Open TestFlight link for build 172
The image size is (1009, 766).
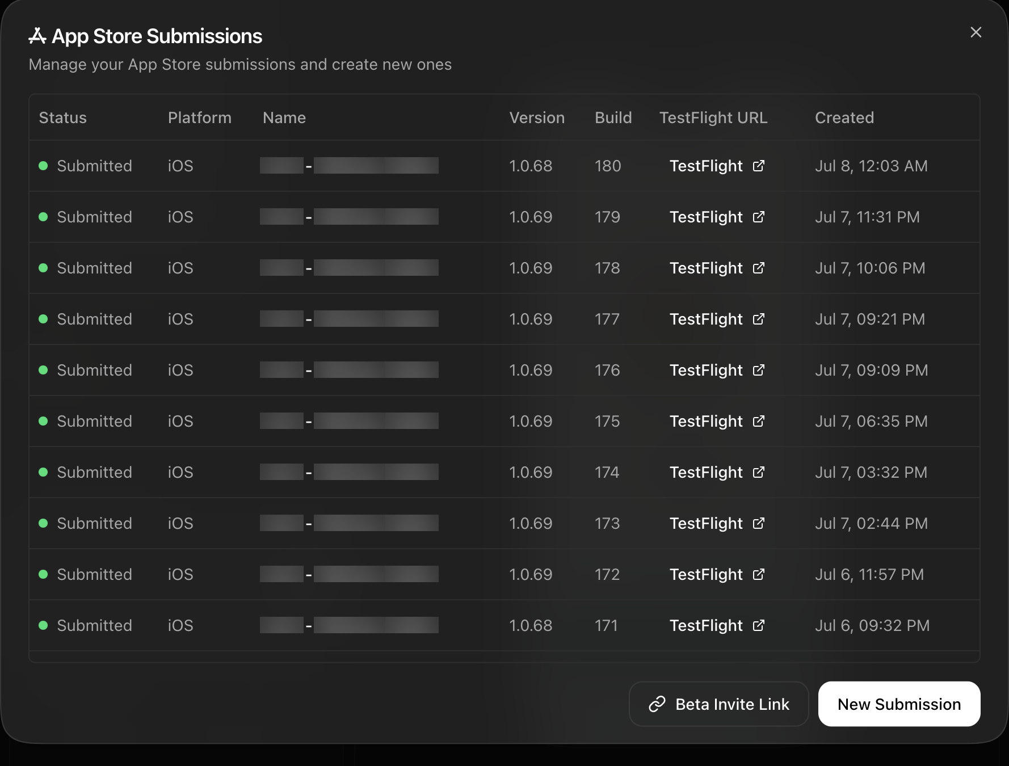pos(717,574)
